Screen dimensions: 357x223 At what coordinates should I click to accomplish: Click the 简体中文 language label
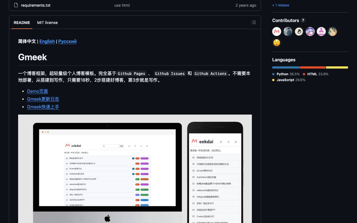coord(27,41)
